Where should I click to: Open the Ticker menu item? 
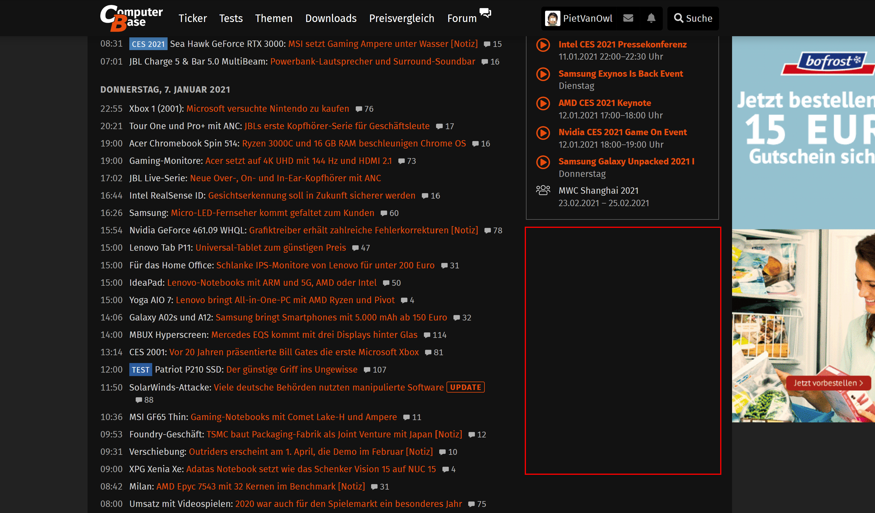click(x=192, y=18)
